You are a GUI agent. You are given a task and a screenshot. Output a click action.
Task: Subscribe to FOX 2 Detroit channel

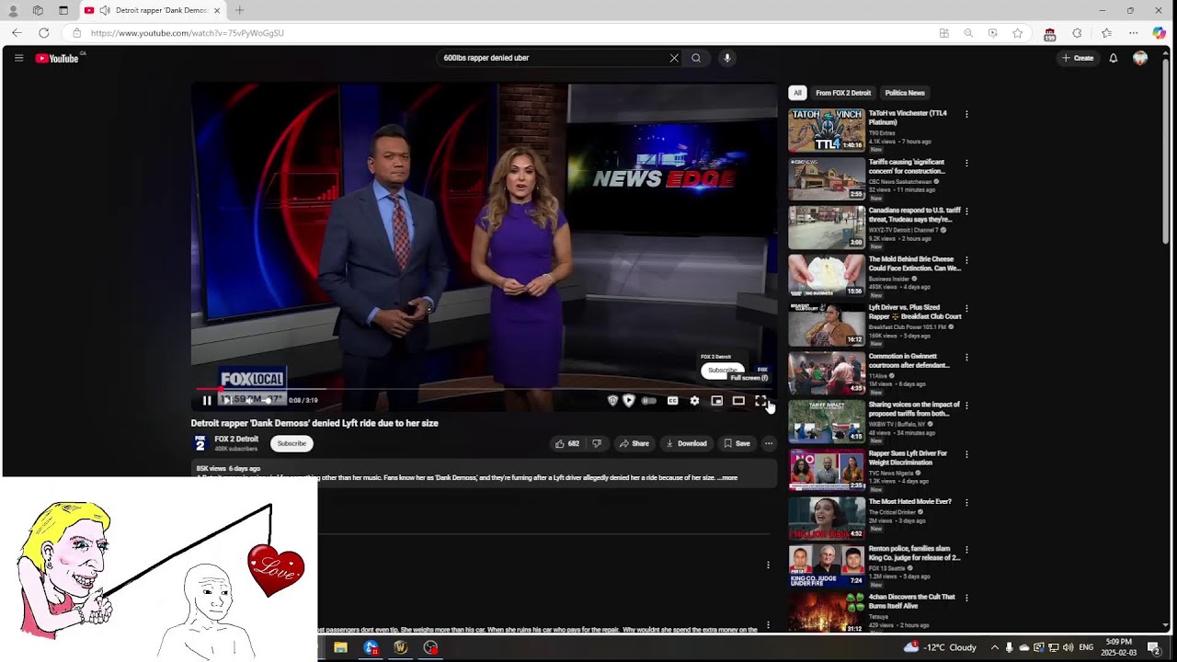tap(291, 443)
